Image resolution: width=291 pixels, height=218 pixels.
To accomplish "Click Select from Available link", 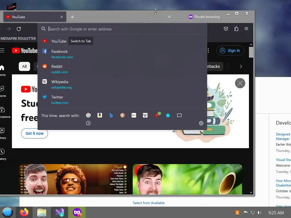I will (149, 203).
